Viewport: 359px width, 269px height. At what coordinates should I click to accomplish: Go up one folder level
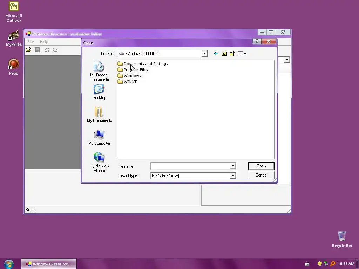224,54
